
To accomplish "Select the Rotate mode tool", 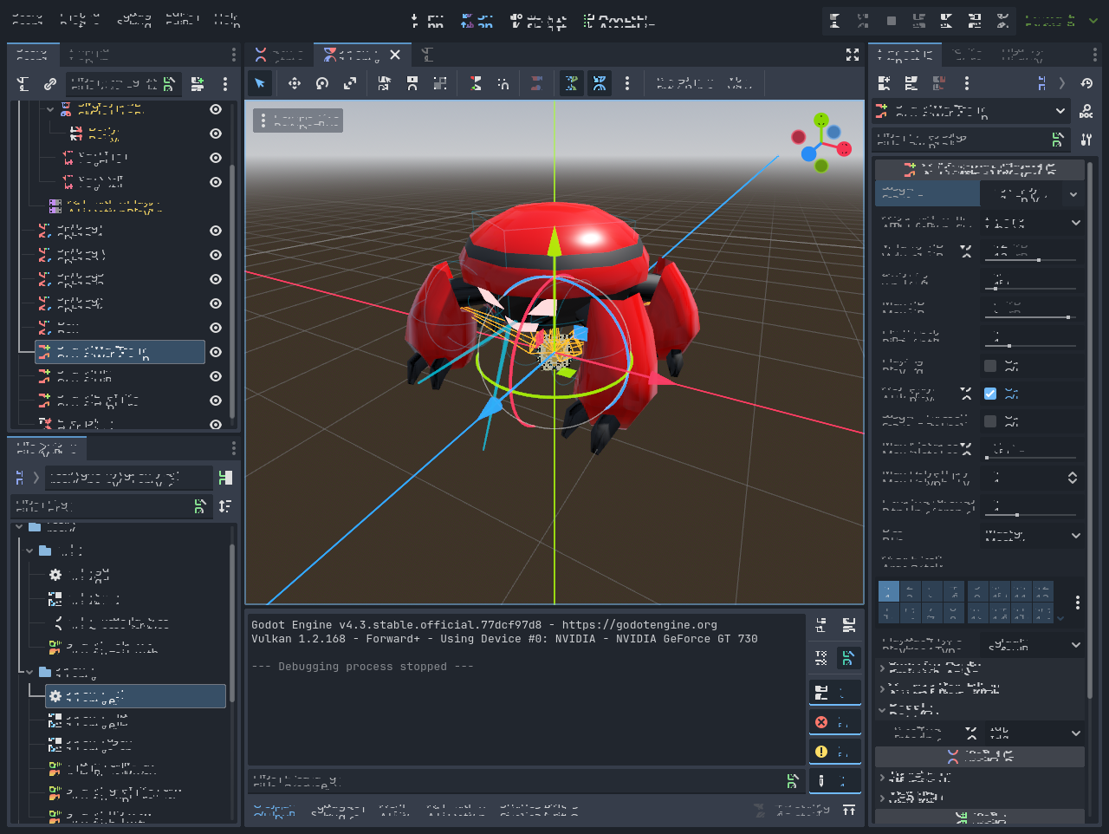I will pyautogui.click(x=322, y=83).
